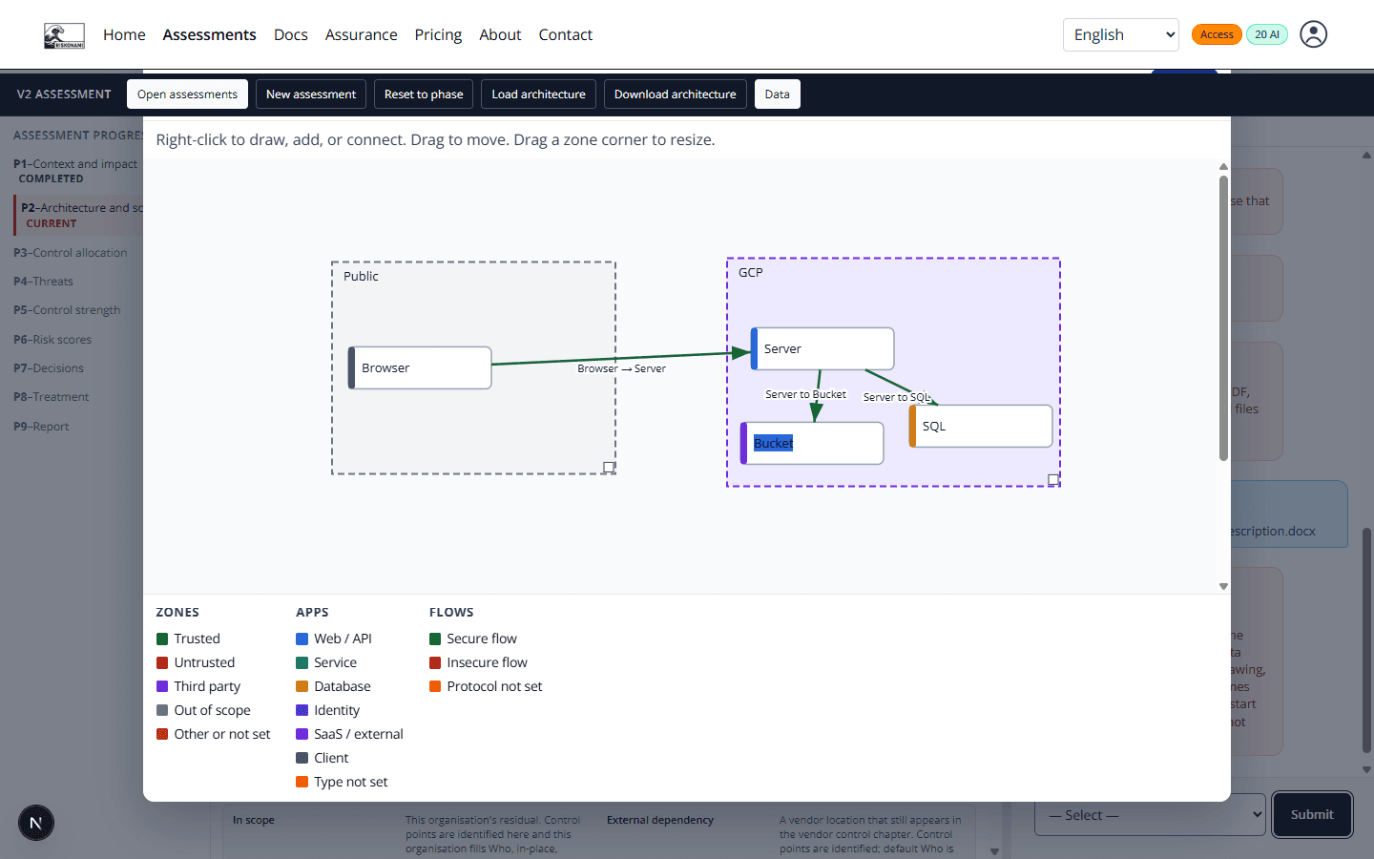The height and width of the screenshot is (859, 1374).
Task: Open the Data button
Action: [778, 94]
